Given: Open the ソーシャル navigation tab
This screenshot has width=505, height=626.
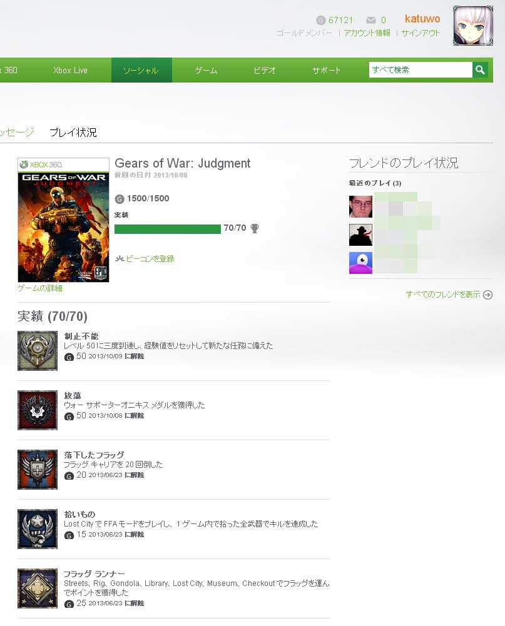Looking at the screenshot, I should coord(141,70).
